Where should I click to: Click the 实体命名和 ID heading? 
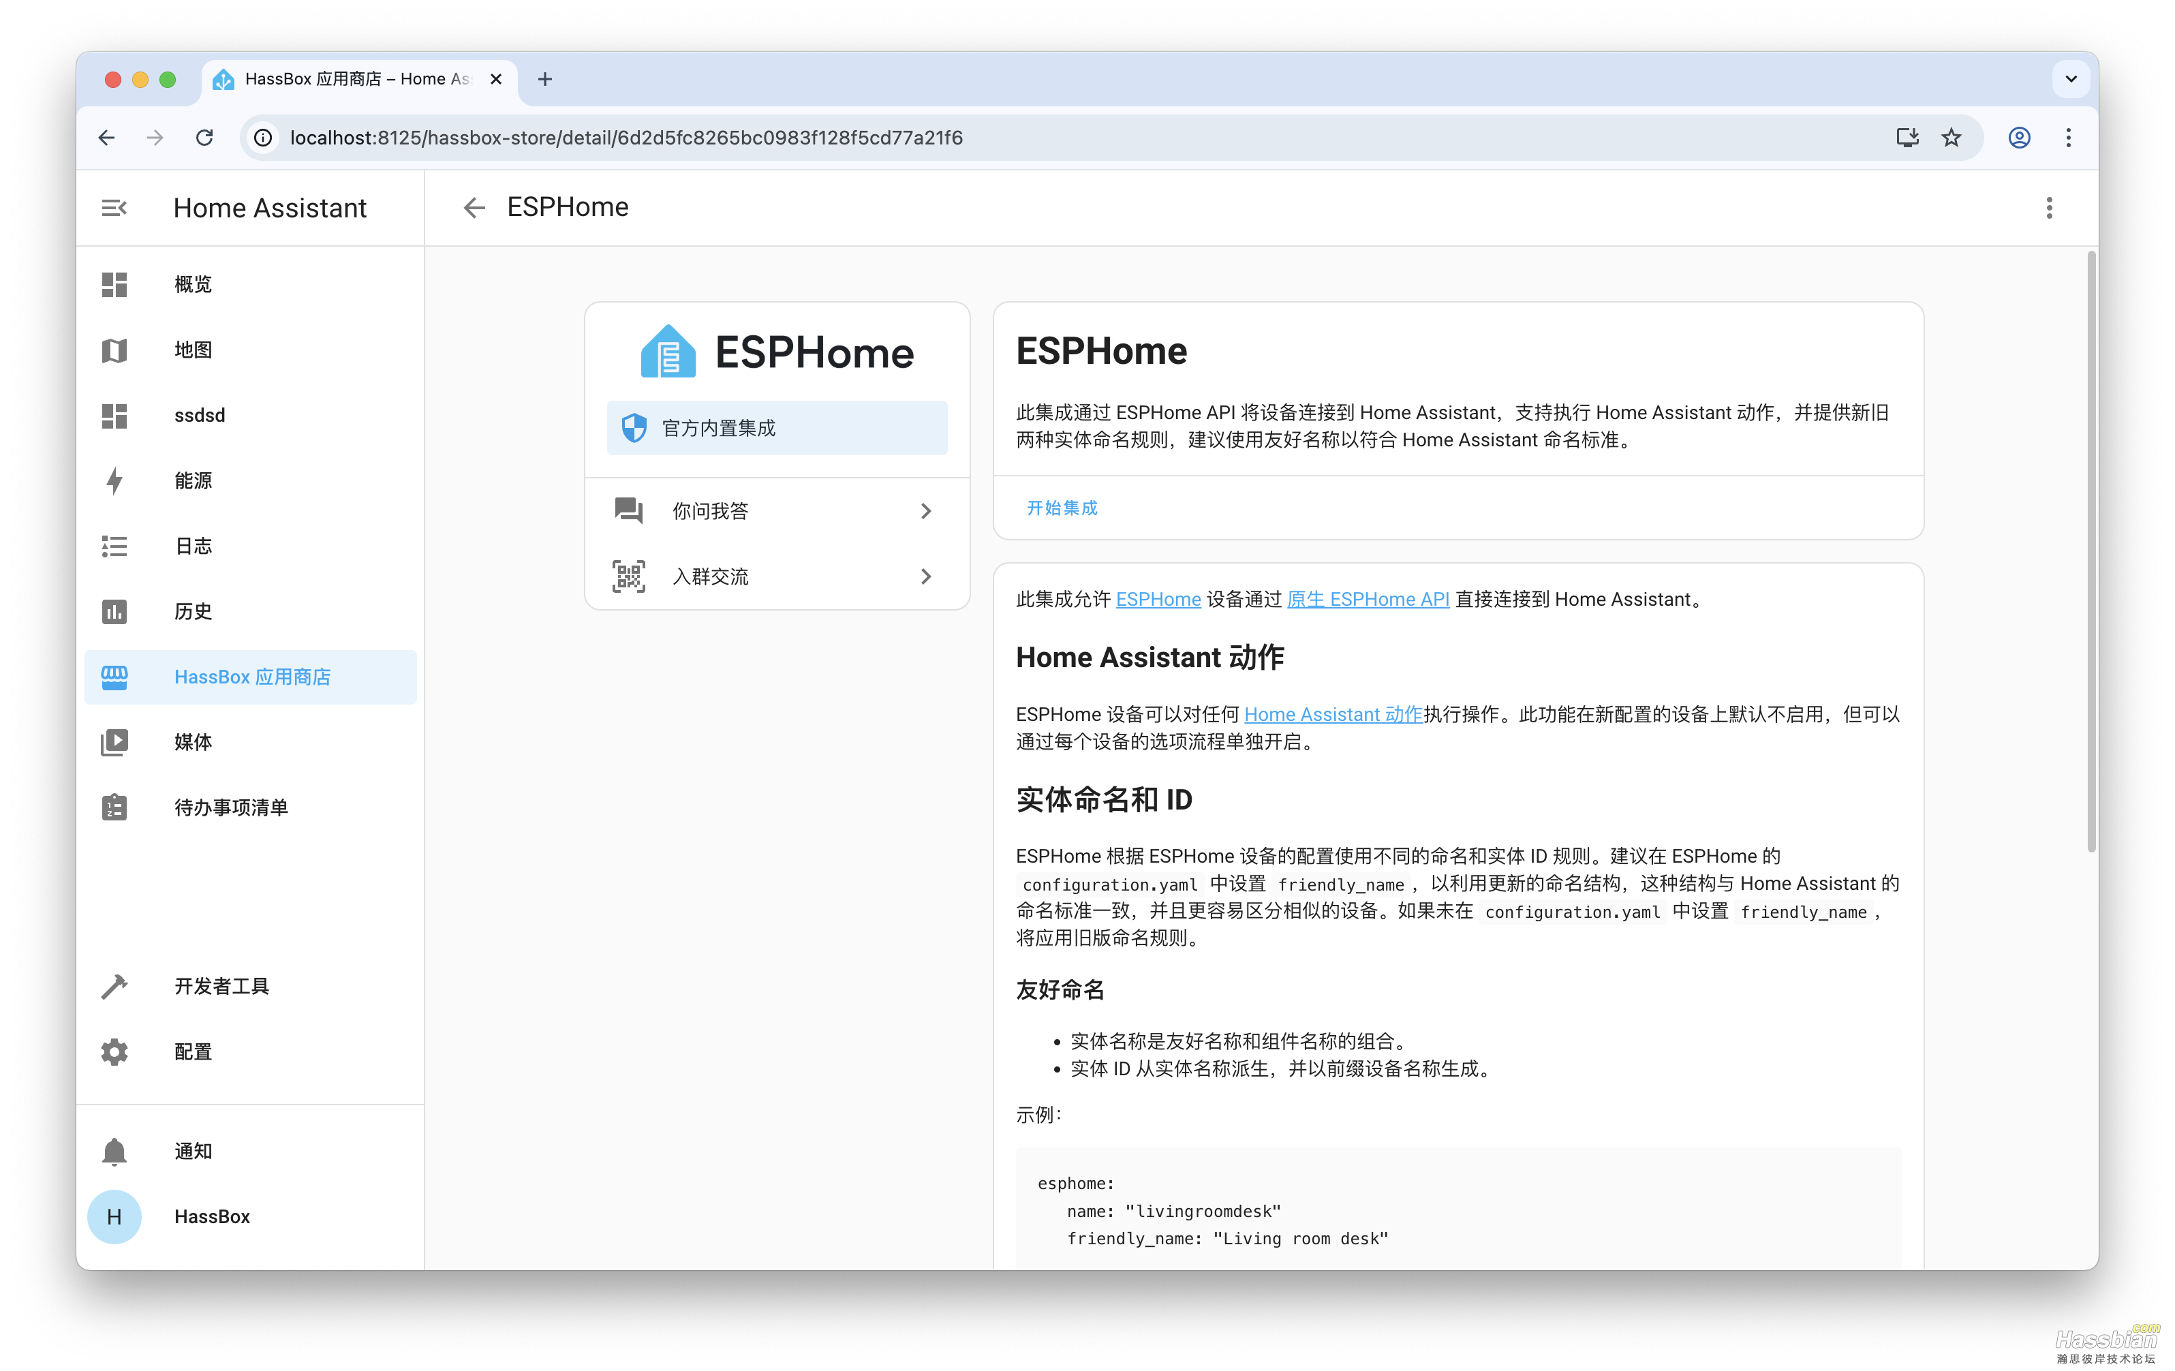[1104, 799]
